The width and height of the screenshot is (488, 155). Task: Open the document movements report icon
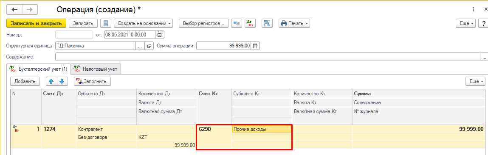coord(106,23)
